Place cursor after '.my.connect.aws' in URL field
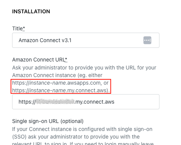Screen dimensions: 181x145 114,102
